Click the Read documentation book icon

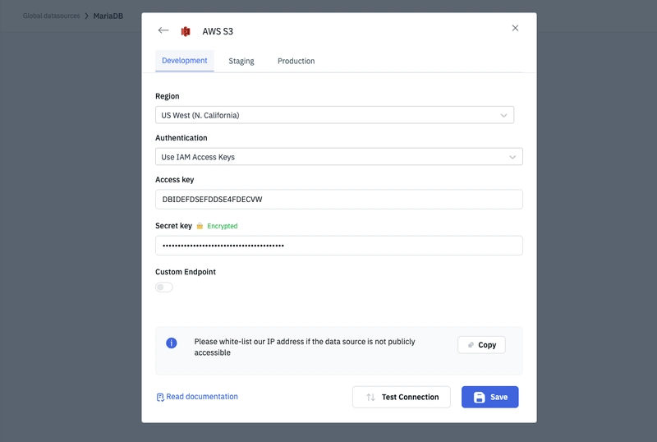pyautogui.click(x=160, y=397)
